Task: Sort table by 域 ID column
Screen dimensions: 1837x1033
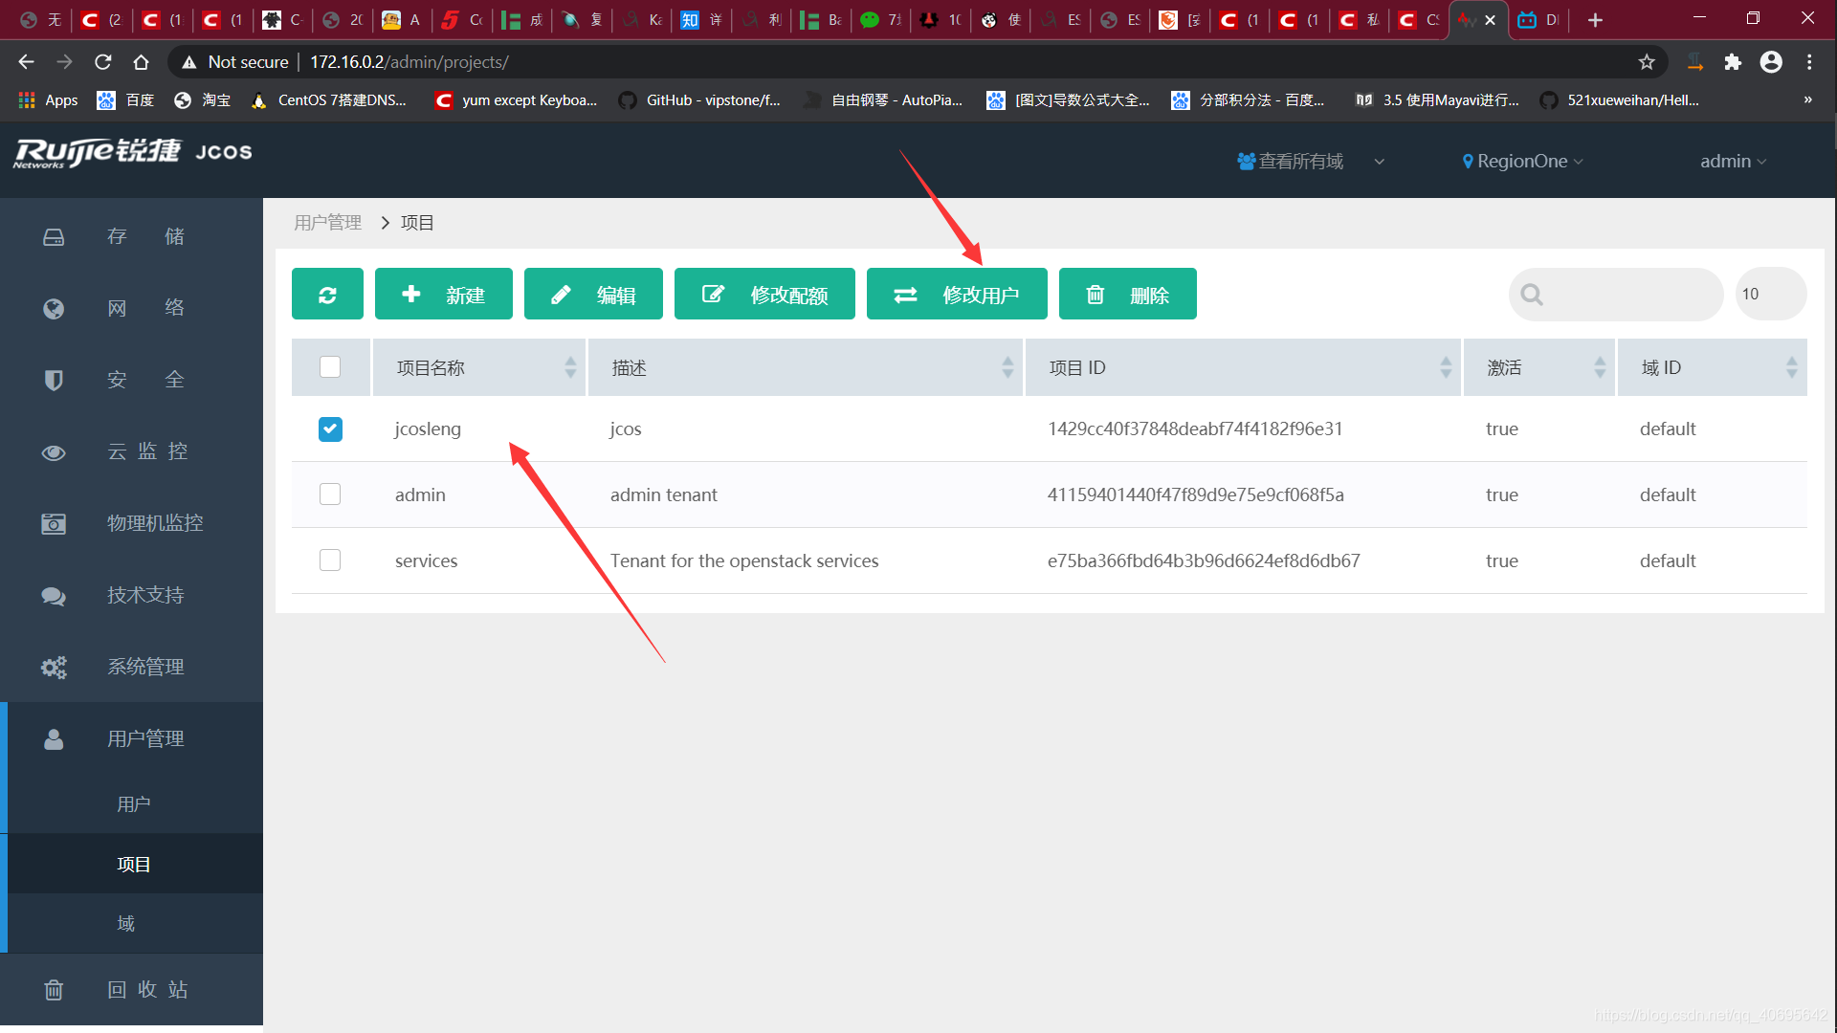Action: [x=1713, y=367]
